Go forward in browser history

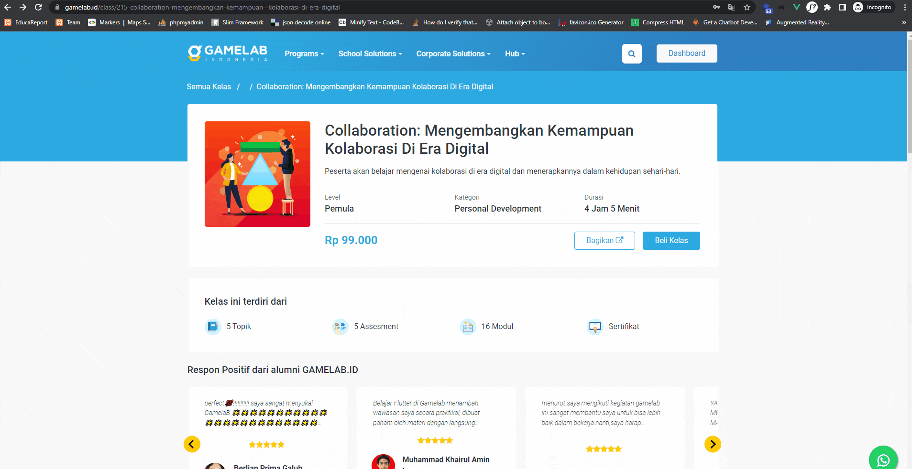click(x=23, y=7)
